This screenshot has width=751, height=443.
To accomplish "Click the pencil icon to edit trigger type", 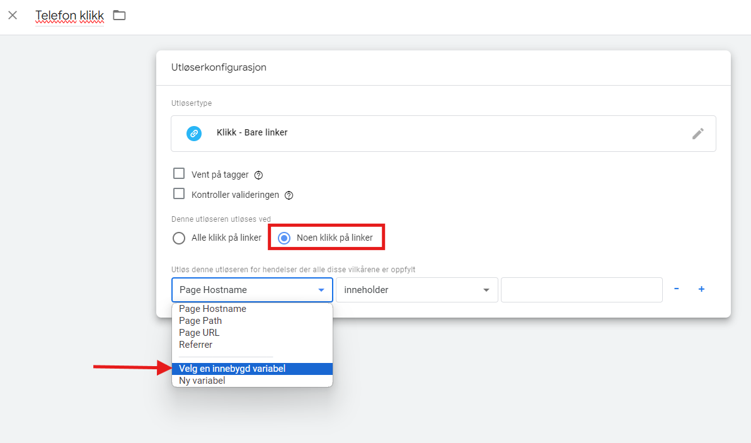I will click(697, 134).
